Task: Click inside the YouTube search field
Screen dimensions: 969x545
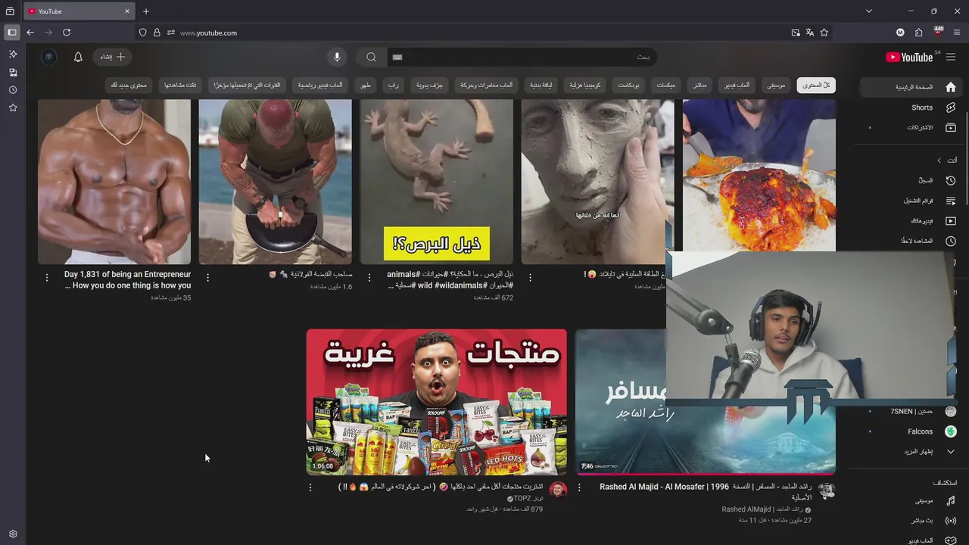Action: [522, 57]
